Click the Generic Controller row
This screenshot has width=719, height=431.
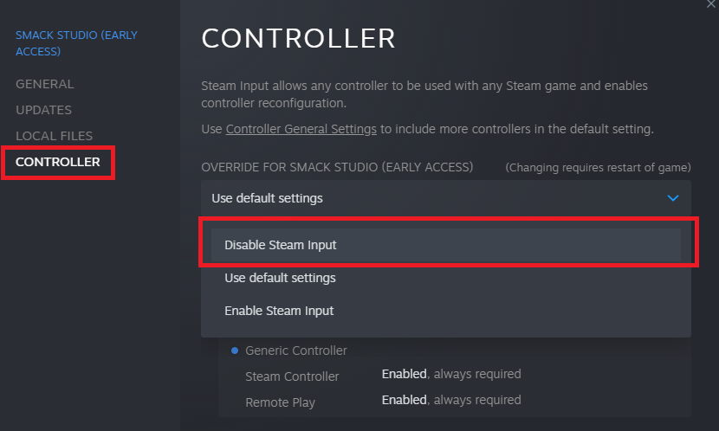[x=295, y=351]
